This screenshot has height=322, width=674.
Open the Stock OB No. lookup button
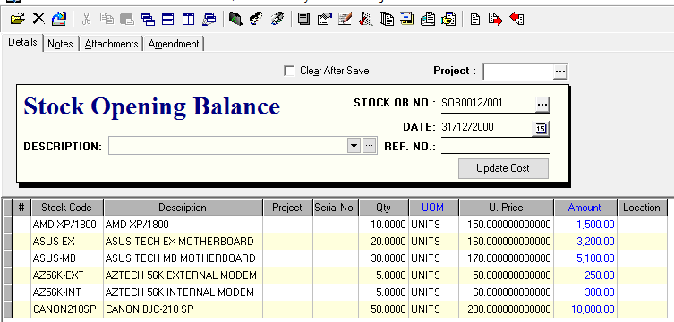(542, 105)
